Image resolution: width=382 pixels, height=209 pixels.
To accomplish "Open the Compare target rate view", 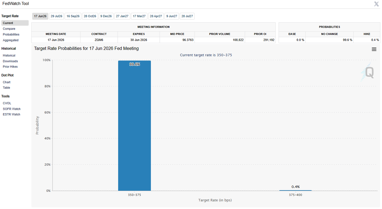I will coord(9,29).
